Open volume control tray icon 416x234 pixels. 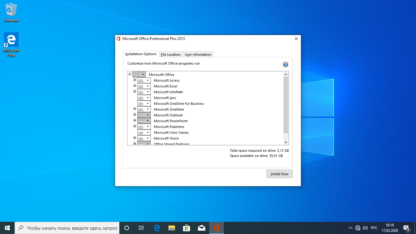[365, 228]
